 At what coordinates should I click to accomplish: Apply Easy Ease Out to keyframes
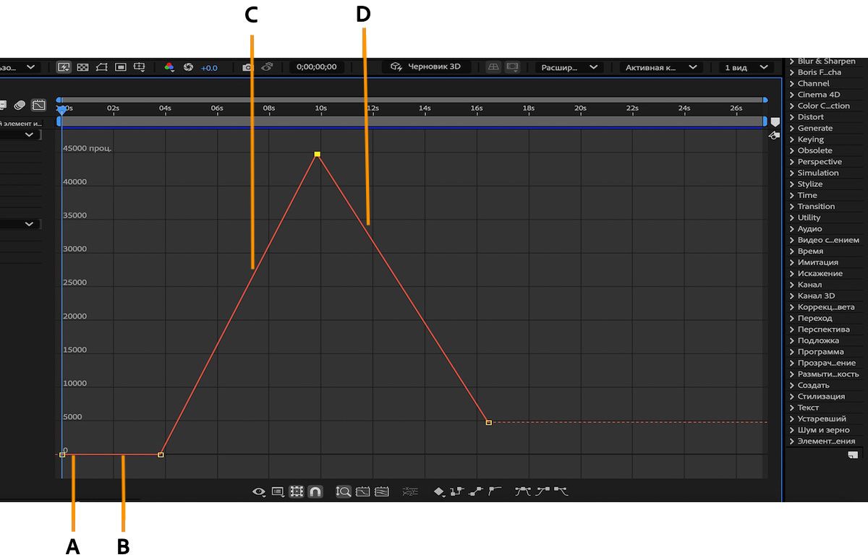point(561,491)
